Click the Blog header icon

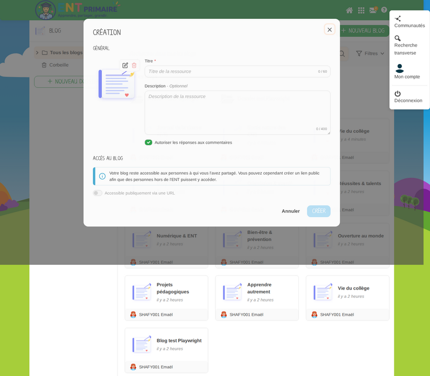(x=40, y=31)
